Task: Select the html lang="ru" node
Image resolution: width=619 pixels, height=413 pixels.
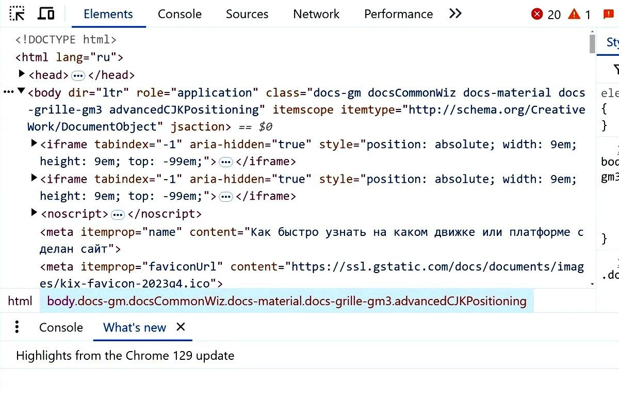Action: [x=70, y=57]
